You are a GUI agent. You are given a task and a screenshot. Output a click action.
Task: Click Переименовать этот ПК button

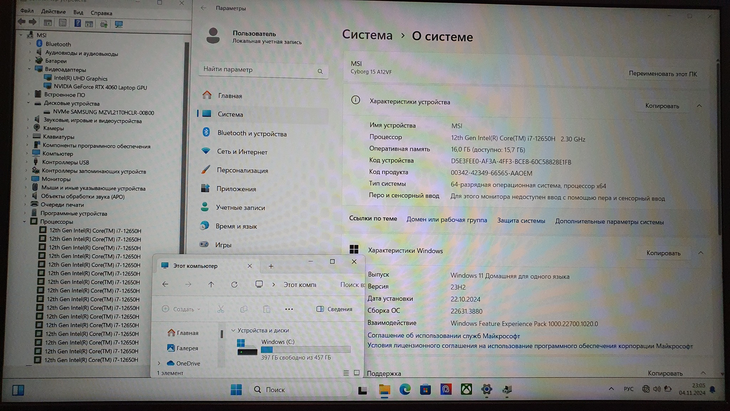click(x=662, y=74)
